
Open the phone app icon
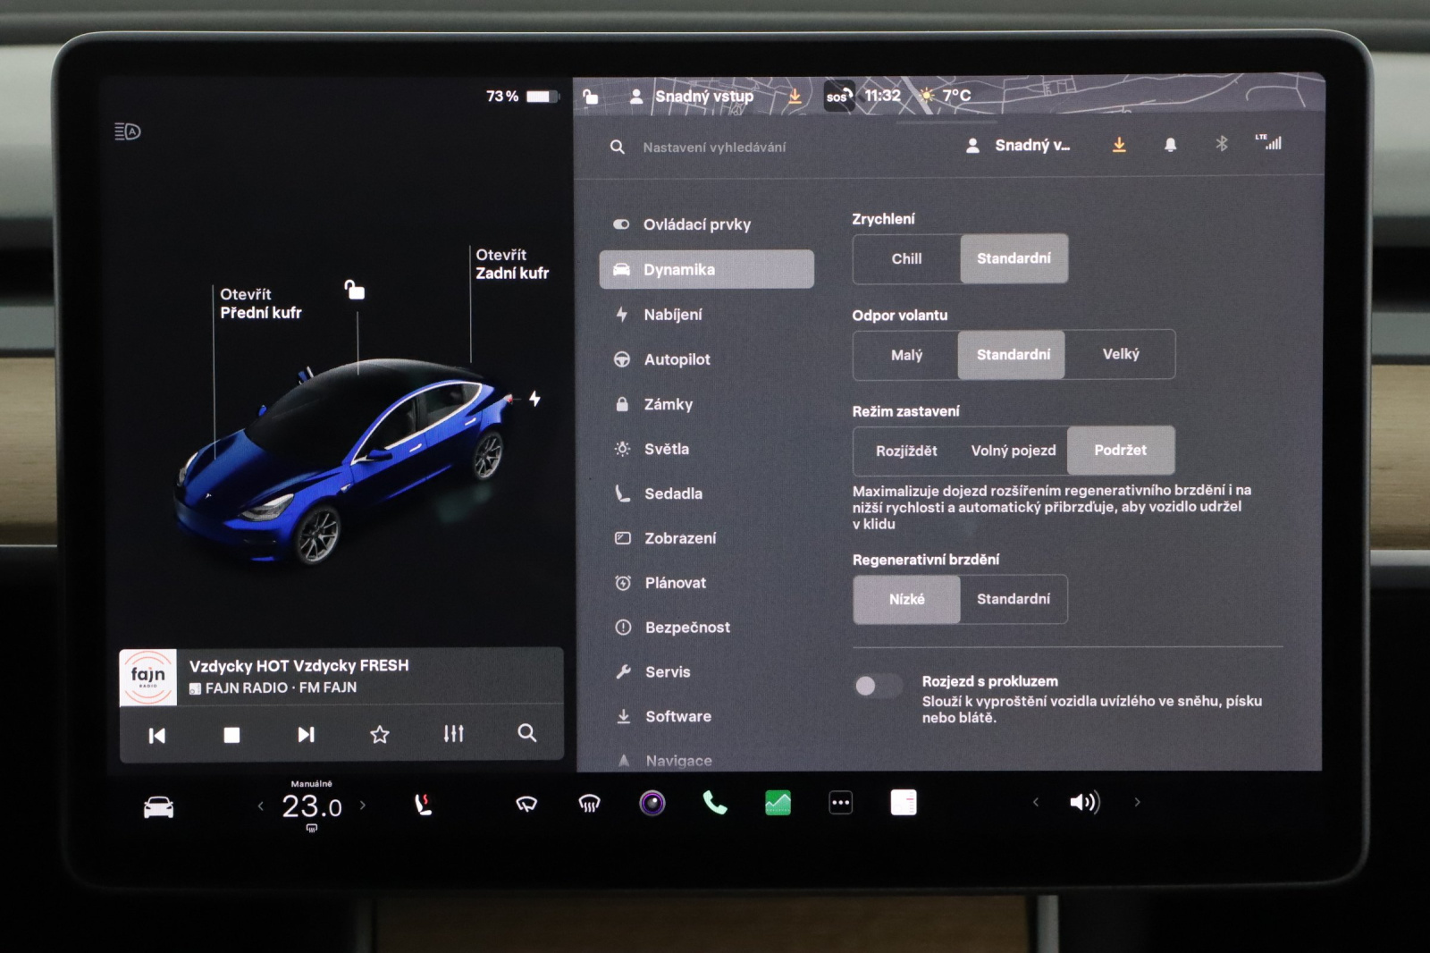pyautogui.click(x=714, y=803)
